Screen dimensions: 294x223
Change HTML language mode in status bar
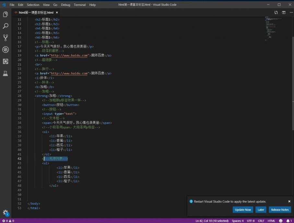(271, 221)
